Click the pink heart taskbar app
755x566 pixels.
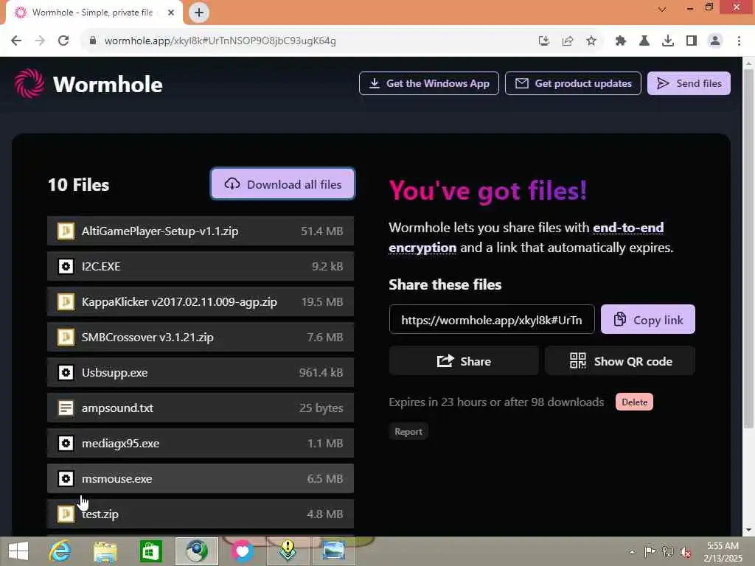(242, 551)
